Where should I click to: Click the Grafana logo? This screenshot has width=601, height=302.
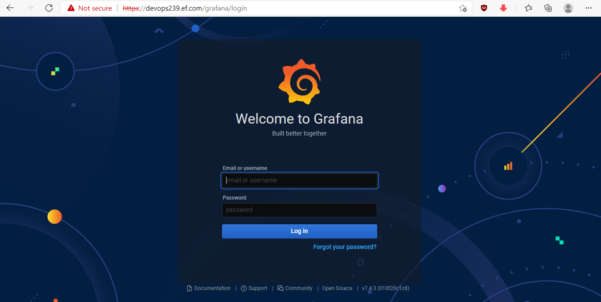click(299, 82)
